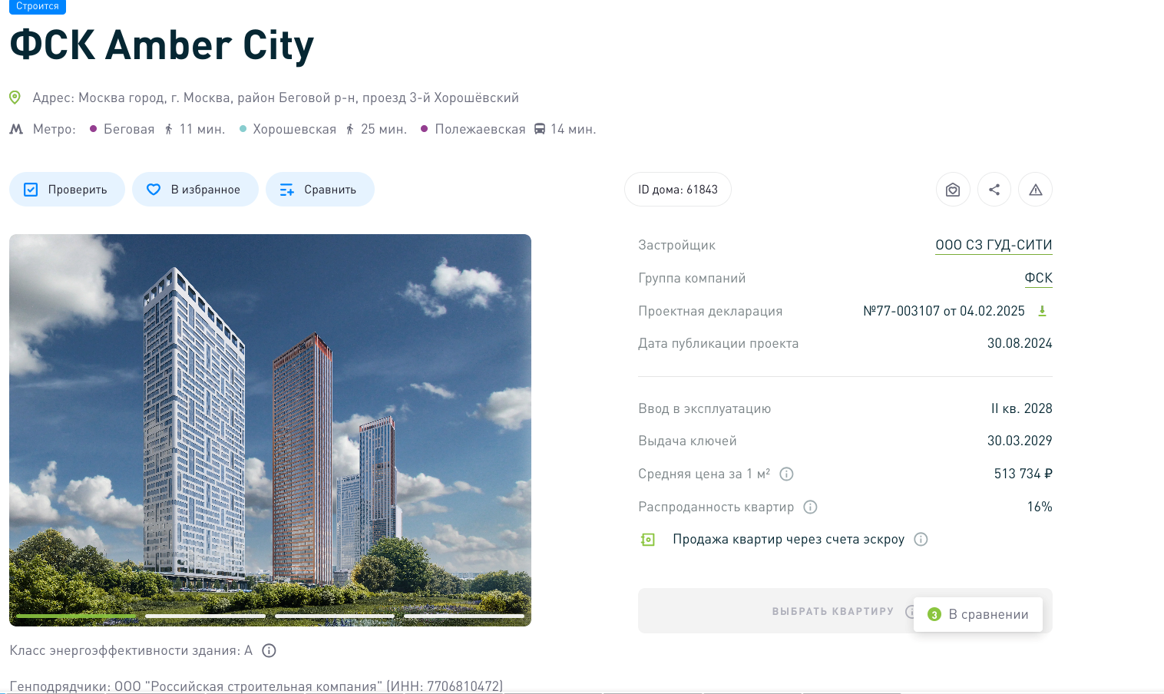This screenshot has height=694, width=1164.
Task: Click the escrow safe icon
Action: [x=648, y=540]
